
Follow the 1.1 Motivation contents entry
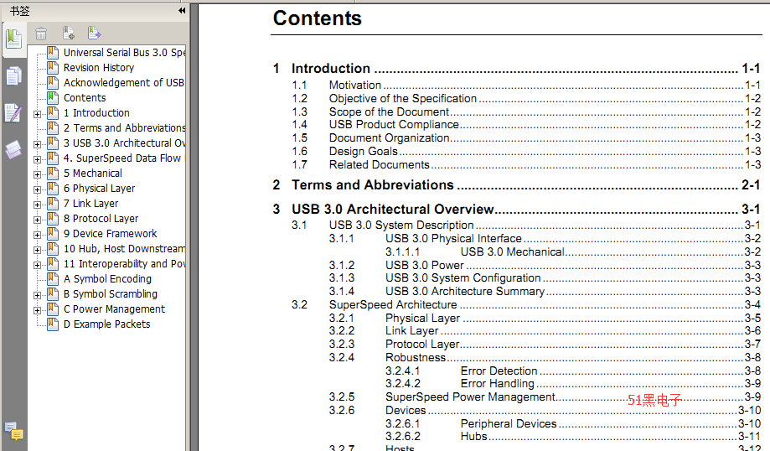pos(526,85)
